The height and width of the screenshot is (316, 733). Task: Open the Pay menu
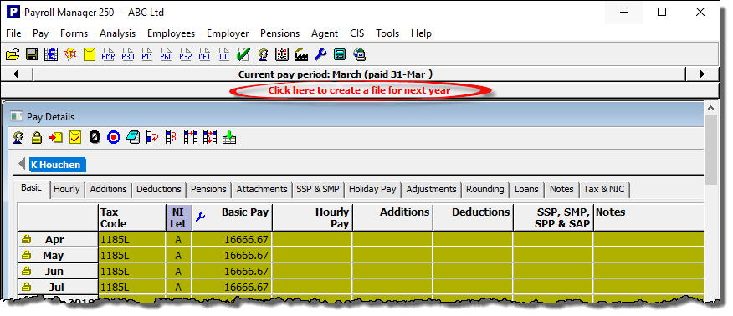(x=41, y=33)
